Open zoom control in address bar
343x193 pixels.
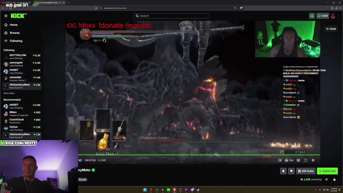(x=235, y=8)
